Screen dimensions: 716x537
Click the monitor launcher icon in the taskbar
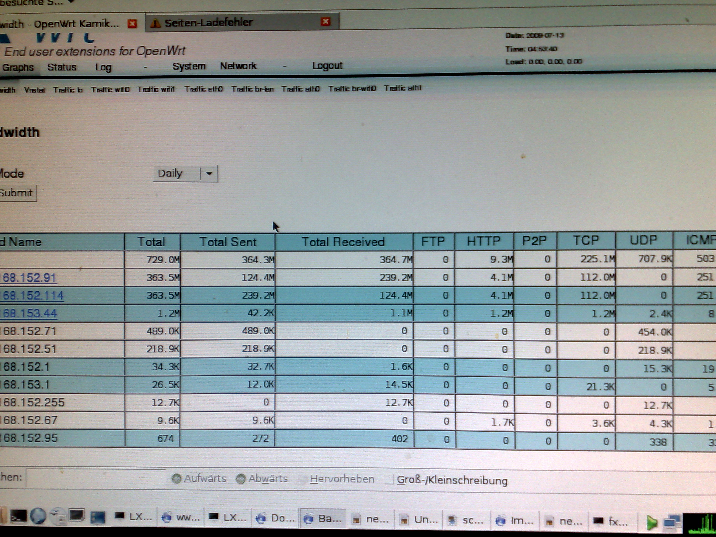point(77,515)
